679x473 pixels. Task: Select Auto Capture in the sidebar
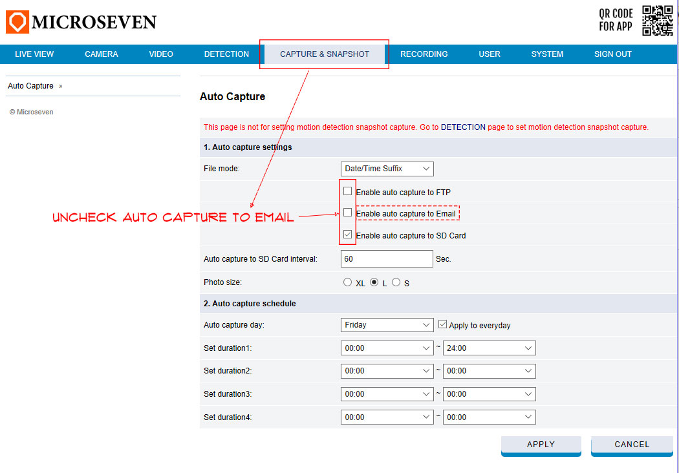point(31,86)
